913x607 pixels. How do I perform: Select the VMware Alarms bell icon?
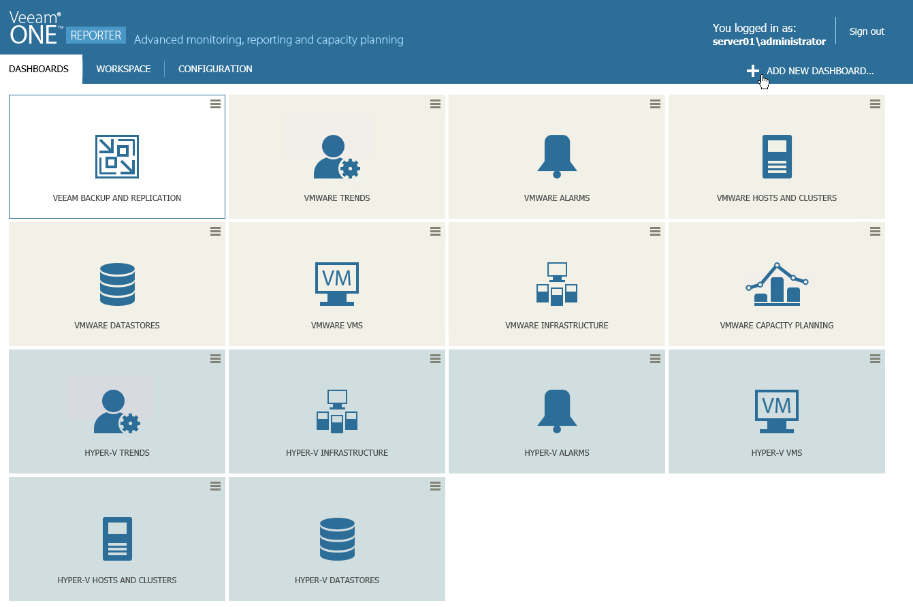557,157
